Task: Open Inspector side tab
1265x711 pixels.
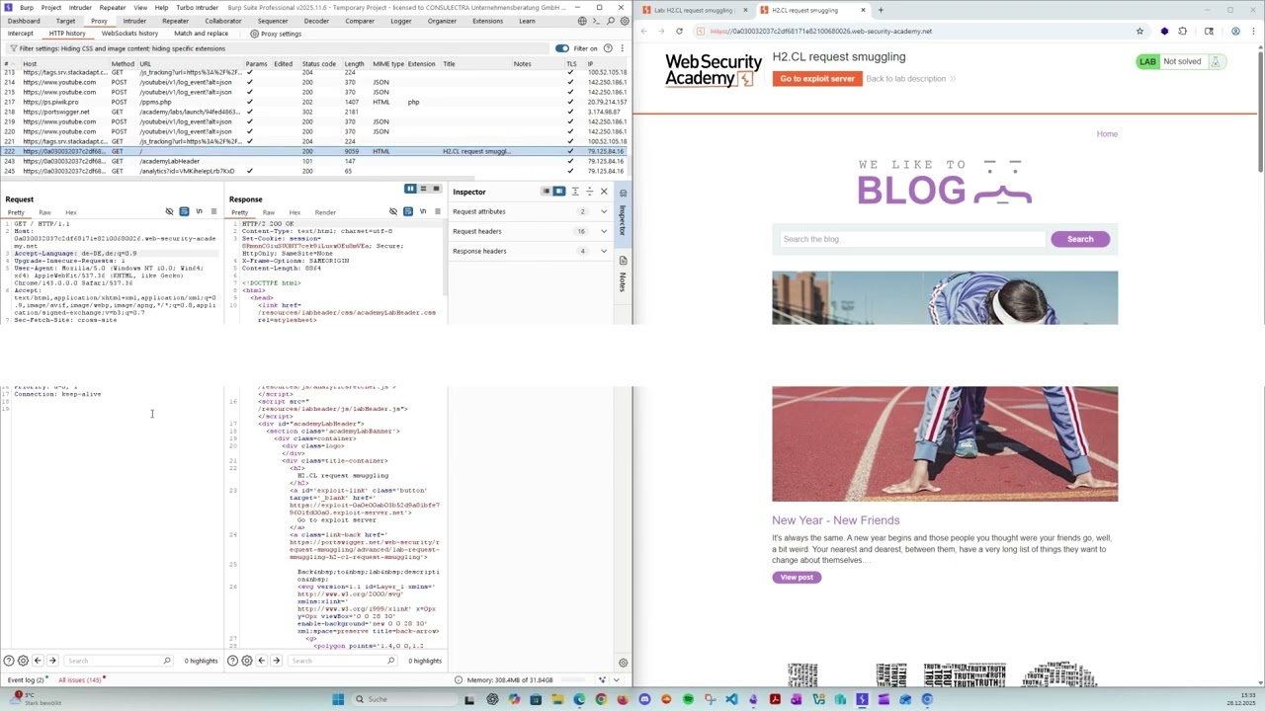Action: (623, 212)
